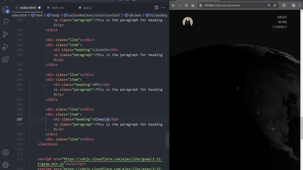
Task: Select h2.heading in the breadcrumb
Action: [x=157, y=15]
